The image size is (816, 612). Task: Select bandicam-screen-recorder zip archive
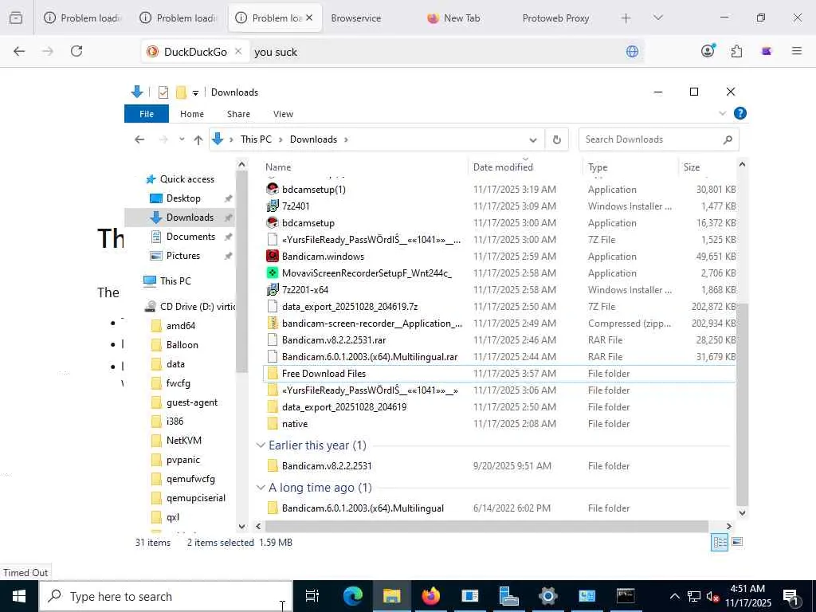[x=371, y=324]
